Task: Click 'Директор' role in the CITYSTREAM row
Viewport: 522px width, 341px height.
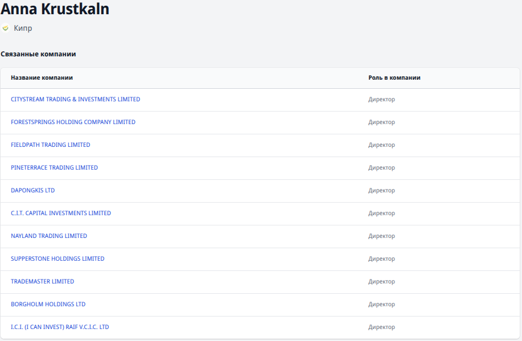Action: click(381, 99)
